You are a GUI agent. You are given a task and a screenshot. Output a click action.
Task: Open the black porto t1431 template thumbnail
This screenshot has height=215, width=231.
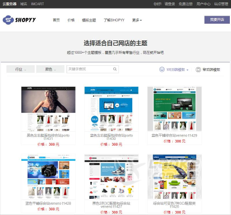pos(49,109)
